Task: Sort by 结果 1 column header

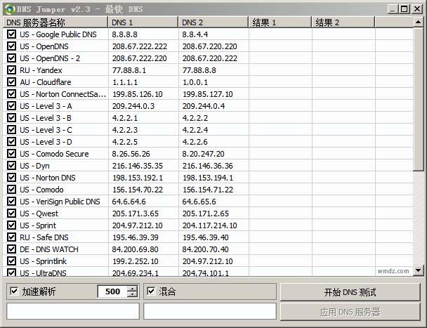Action: click(x=280, y=22)
